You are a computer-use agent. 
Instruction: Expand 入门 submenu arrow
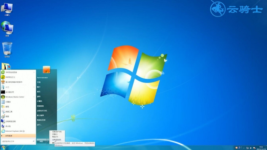[x=34, y=87]
